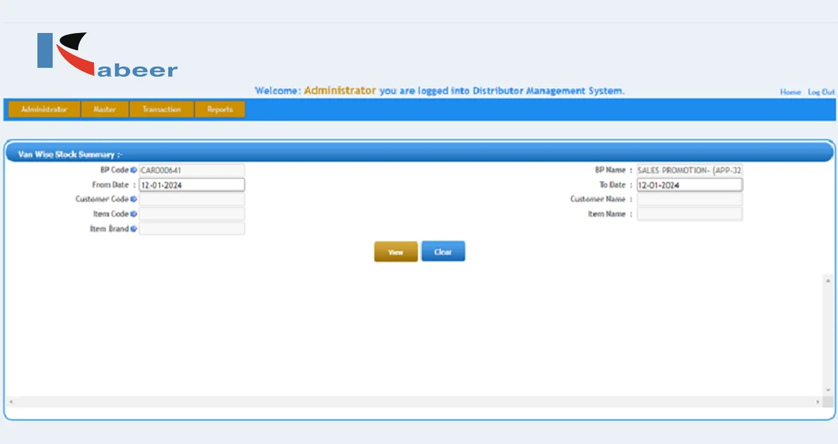The height and width of the screenshot is (444, 838).
Task: Click inside the Customer Code field
Action: 190,199
